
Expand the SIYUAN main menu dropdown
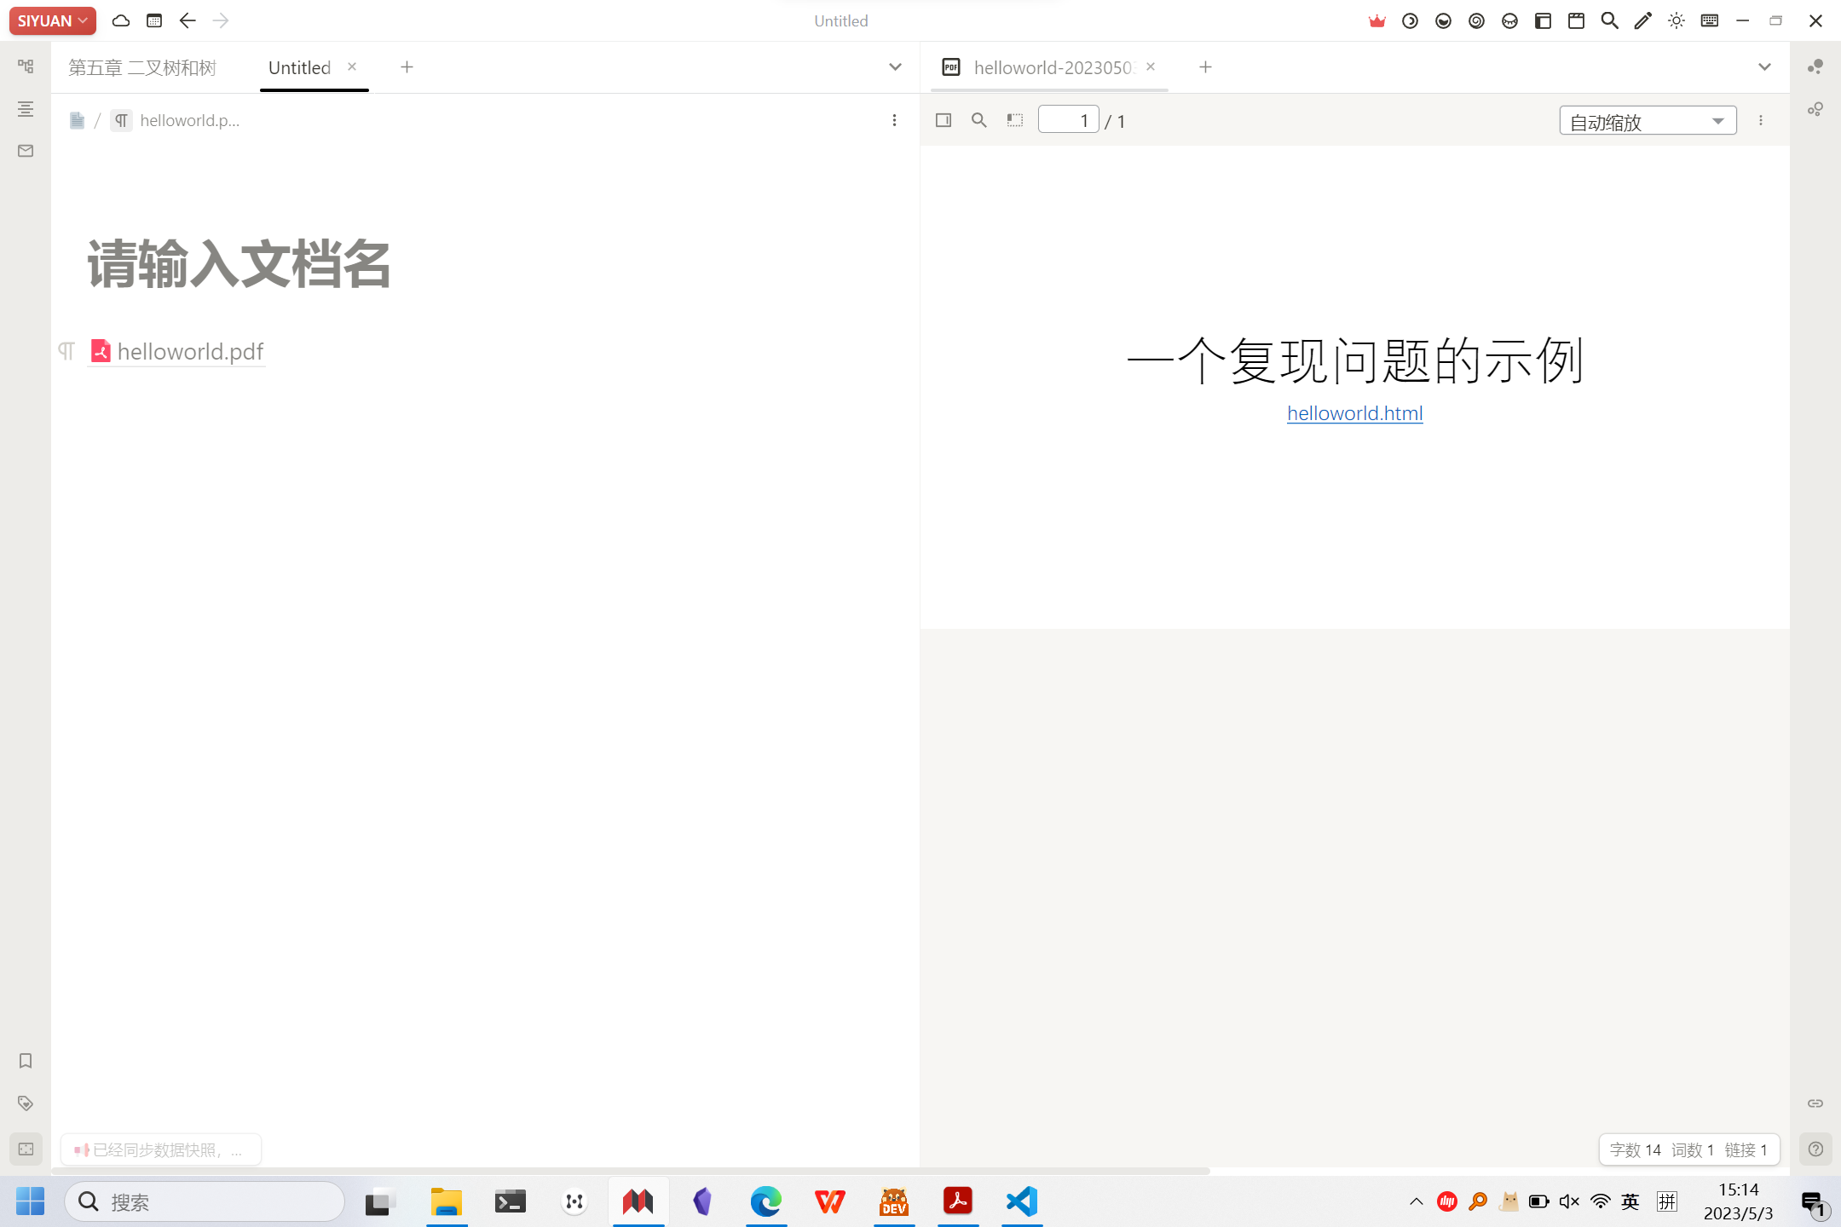(x=53, y=20)
